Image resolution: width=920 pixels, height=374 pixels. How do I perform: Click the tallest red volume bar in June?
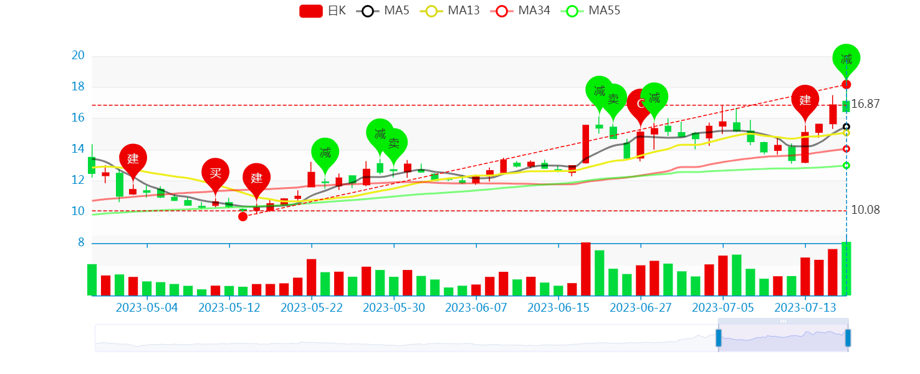[586, 269]
